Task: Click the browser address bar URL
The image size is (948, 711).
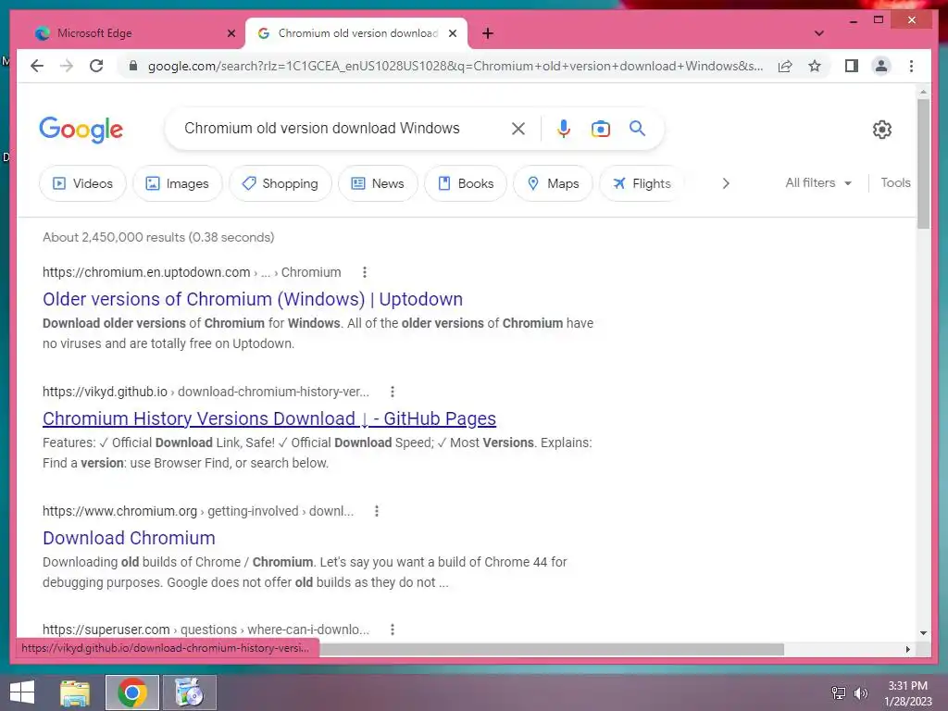Action: click(455, 66)
